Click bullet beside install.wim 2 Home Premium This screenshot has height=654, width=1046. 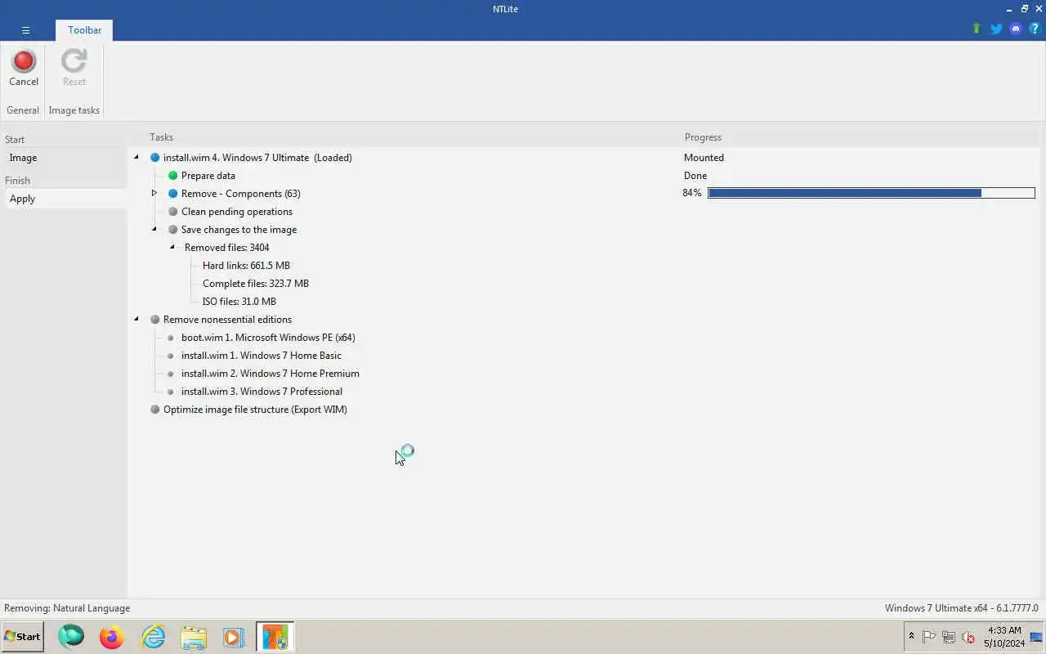[171, 374]
